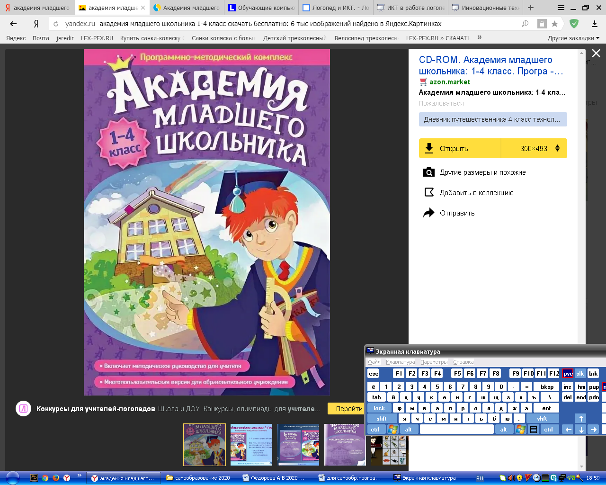This screenshot has width=606, height=485.
Task: Click the pink advertiser logo icon in ad
Action: coord(23,408)
